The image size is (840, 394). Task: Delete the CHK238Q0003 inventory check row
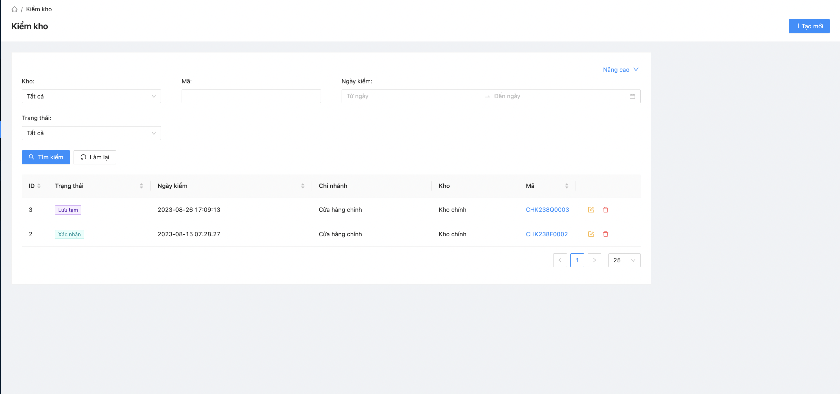[605, 210]
